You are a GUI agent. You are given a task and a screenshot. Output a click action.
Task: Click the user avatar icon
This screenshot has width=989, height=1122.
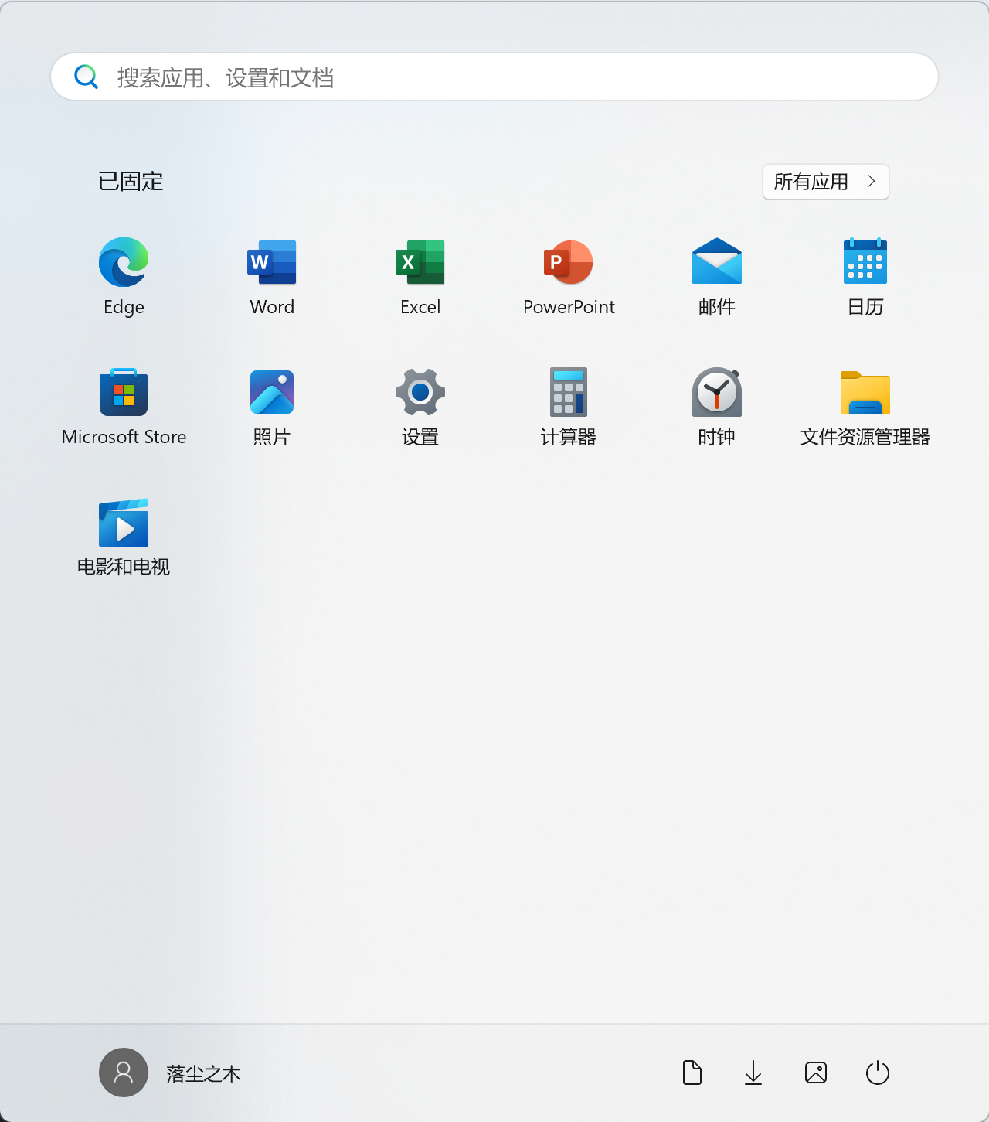point(124,1073)
